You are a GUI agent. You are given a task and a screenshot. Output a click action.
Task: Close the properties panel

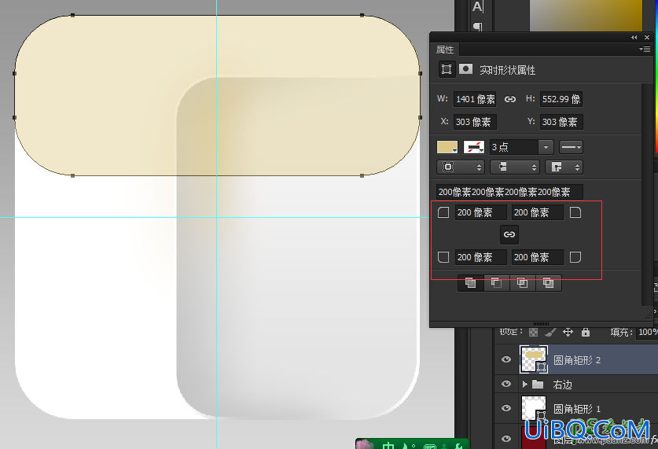coord(647,37)
